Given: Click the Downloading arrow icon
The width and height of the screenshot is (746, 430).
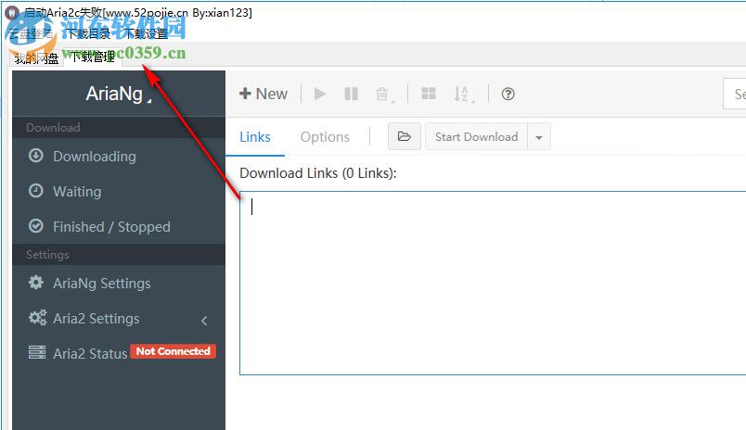Looking at the screenshot, I should tap(35, 156).
